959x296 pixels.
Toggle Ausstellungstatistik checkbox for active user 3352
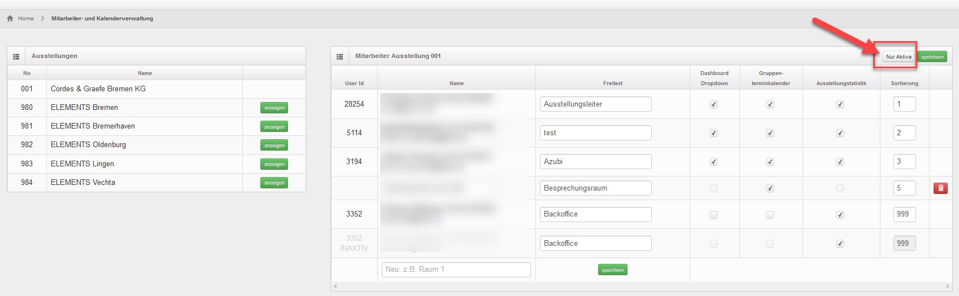click(840, 215)
